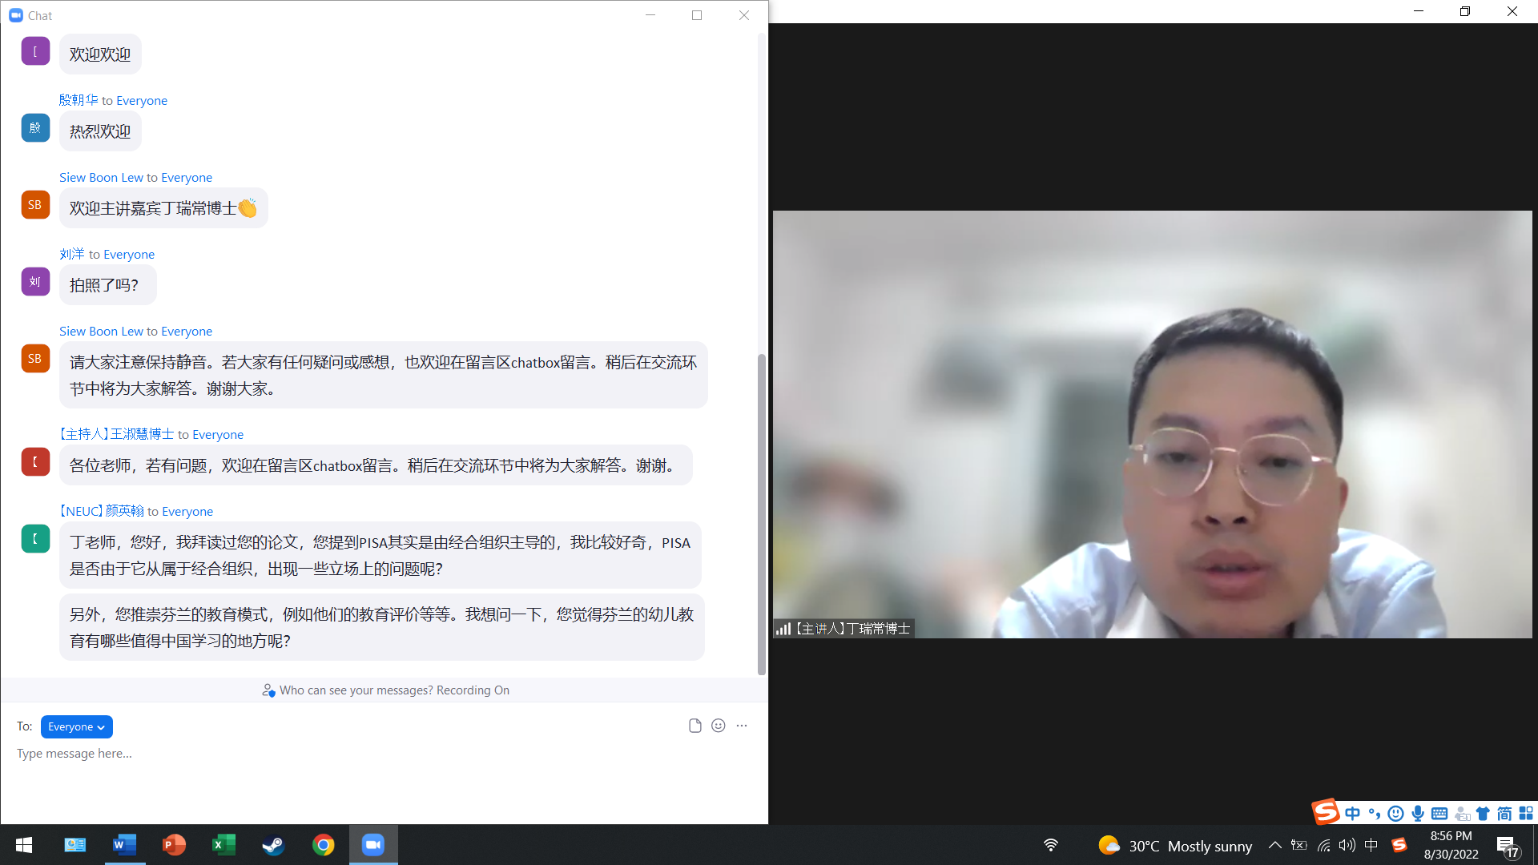Image resolution: width=1538 pixels, height=865 pixels.
Task: Click sender name 刘洋
Action: coord(72,254)
